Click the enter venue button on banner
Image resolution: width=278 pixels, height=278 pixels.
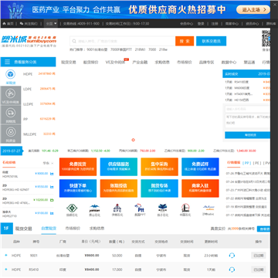click(x=253, y=10)
